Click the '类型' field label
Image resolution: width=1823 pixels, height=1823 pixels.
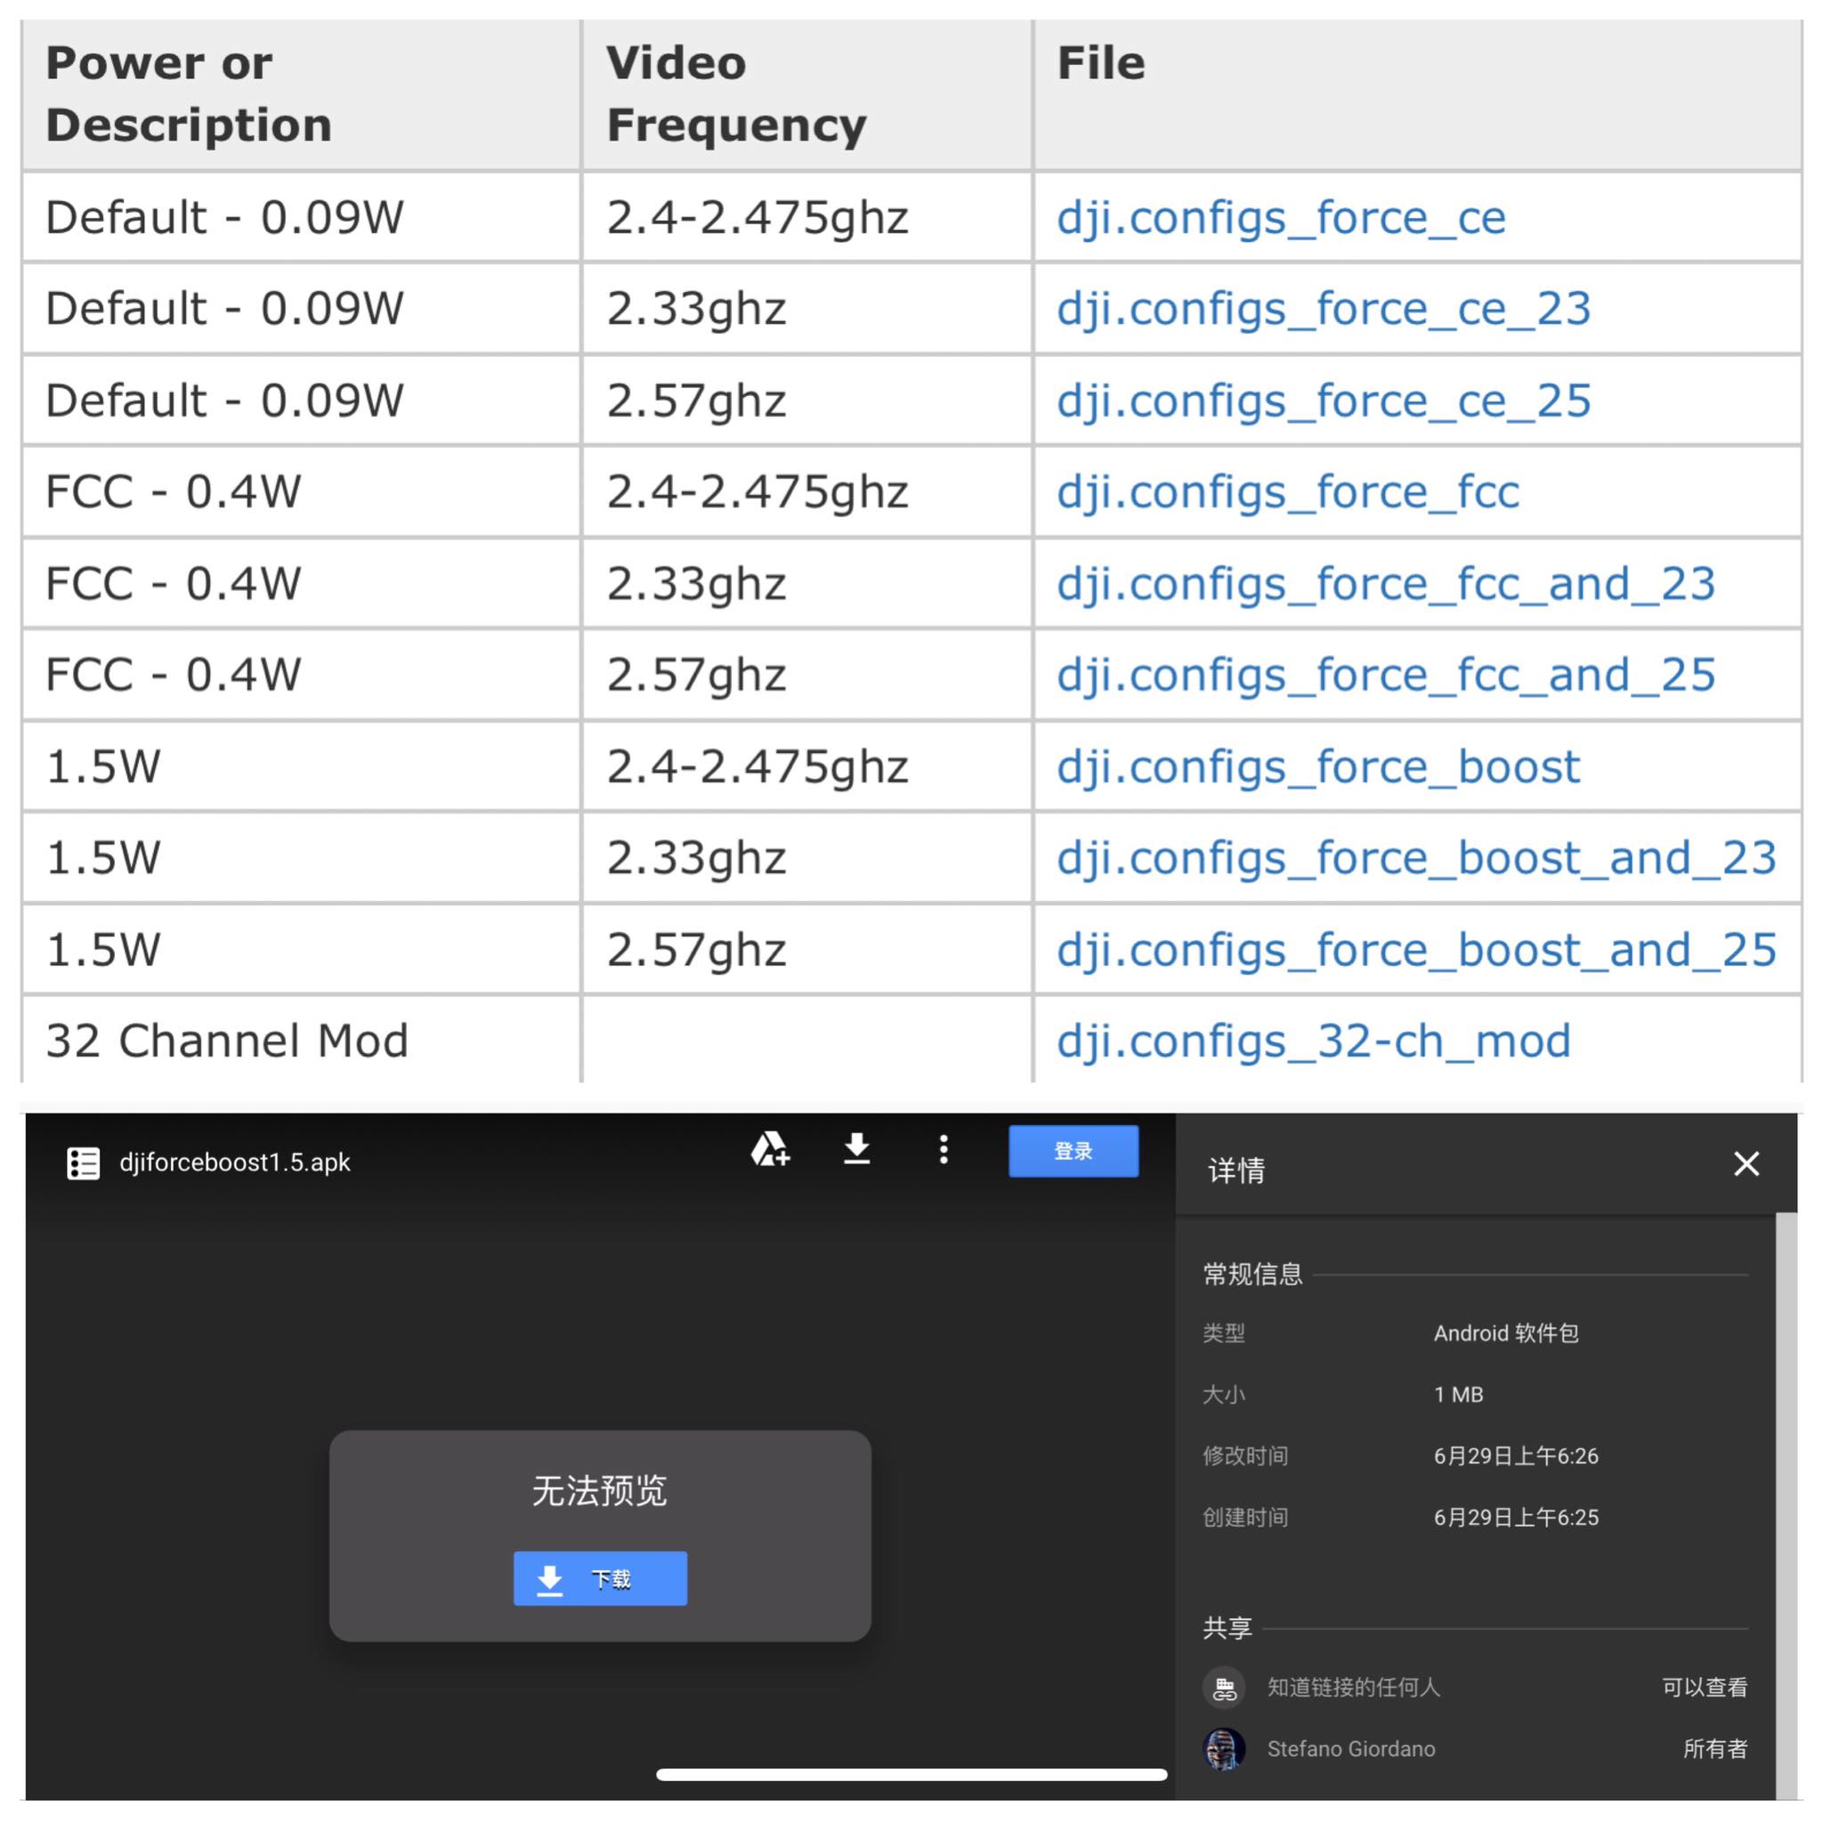pyautogui.click(x=1224, y=1333)
